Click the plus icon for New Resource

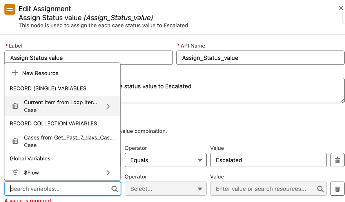coord(15,73)
